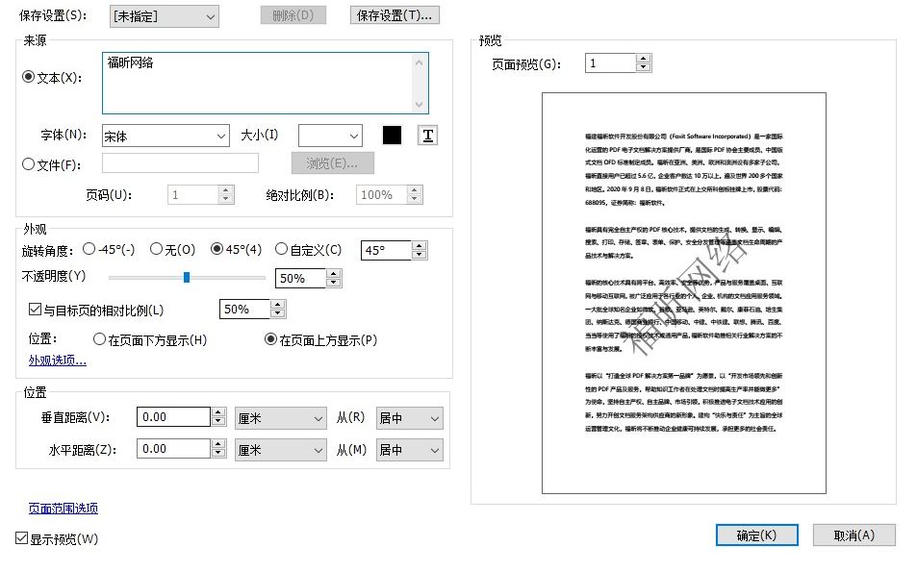Click the T text style icon
The image size is (917, 572).
427,135
